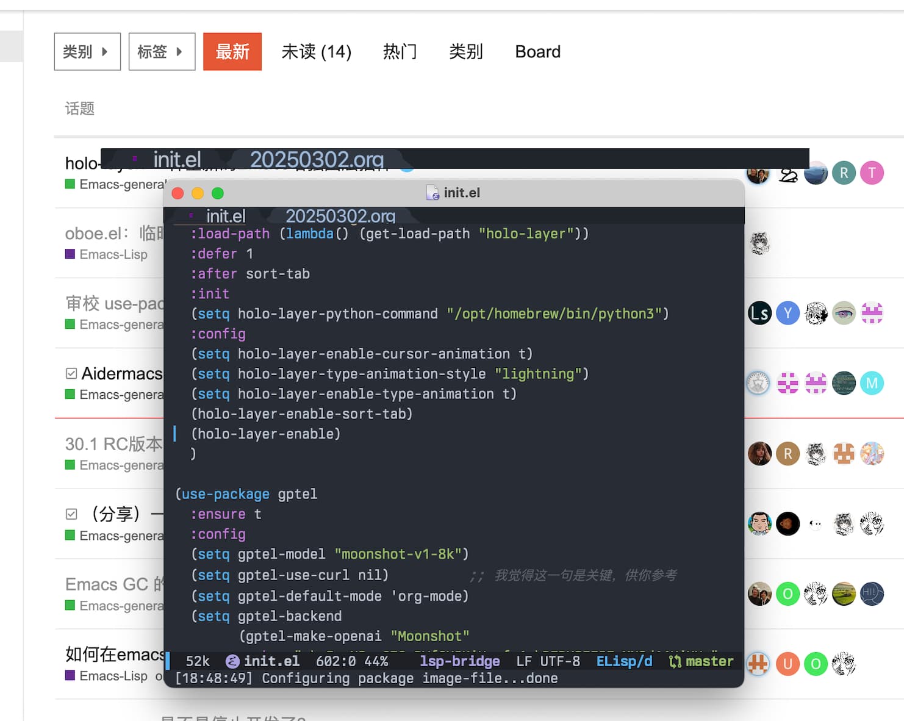Click the git master branch indicator
Screen dimensions: 904x721
(701, 661)
